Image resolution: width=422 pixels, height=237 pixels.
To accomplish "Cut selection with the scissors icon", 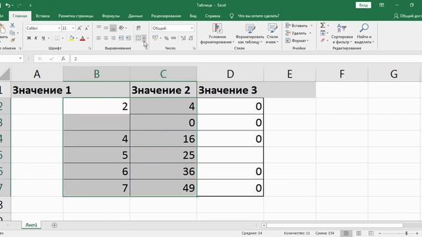I will [13, 25].
